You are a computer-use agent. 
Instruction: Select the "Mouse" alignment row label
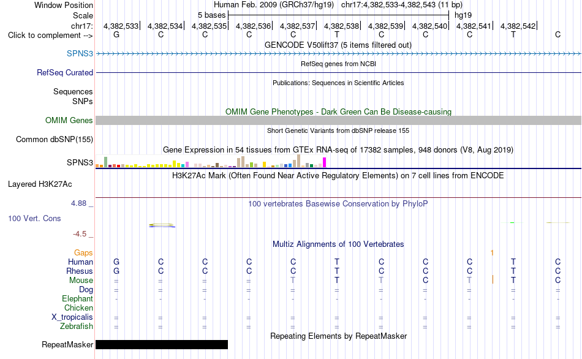(81, 281)
